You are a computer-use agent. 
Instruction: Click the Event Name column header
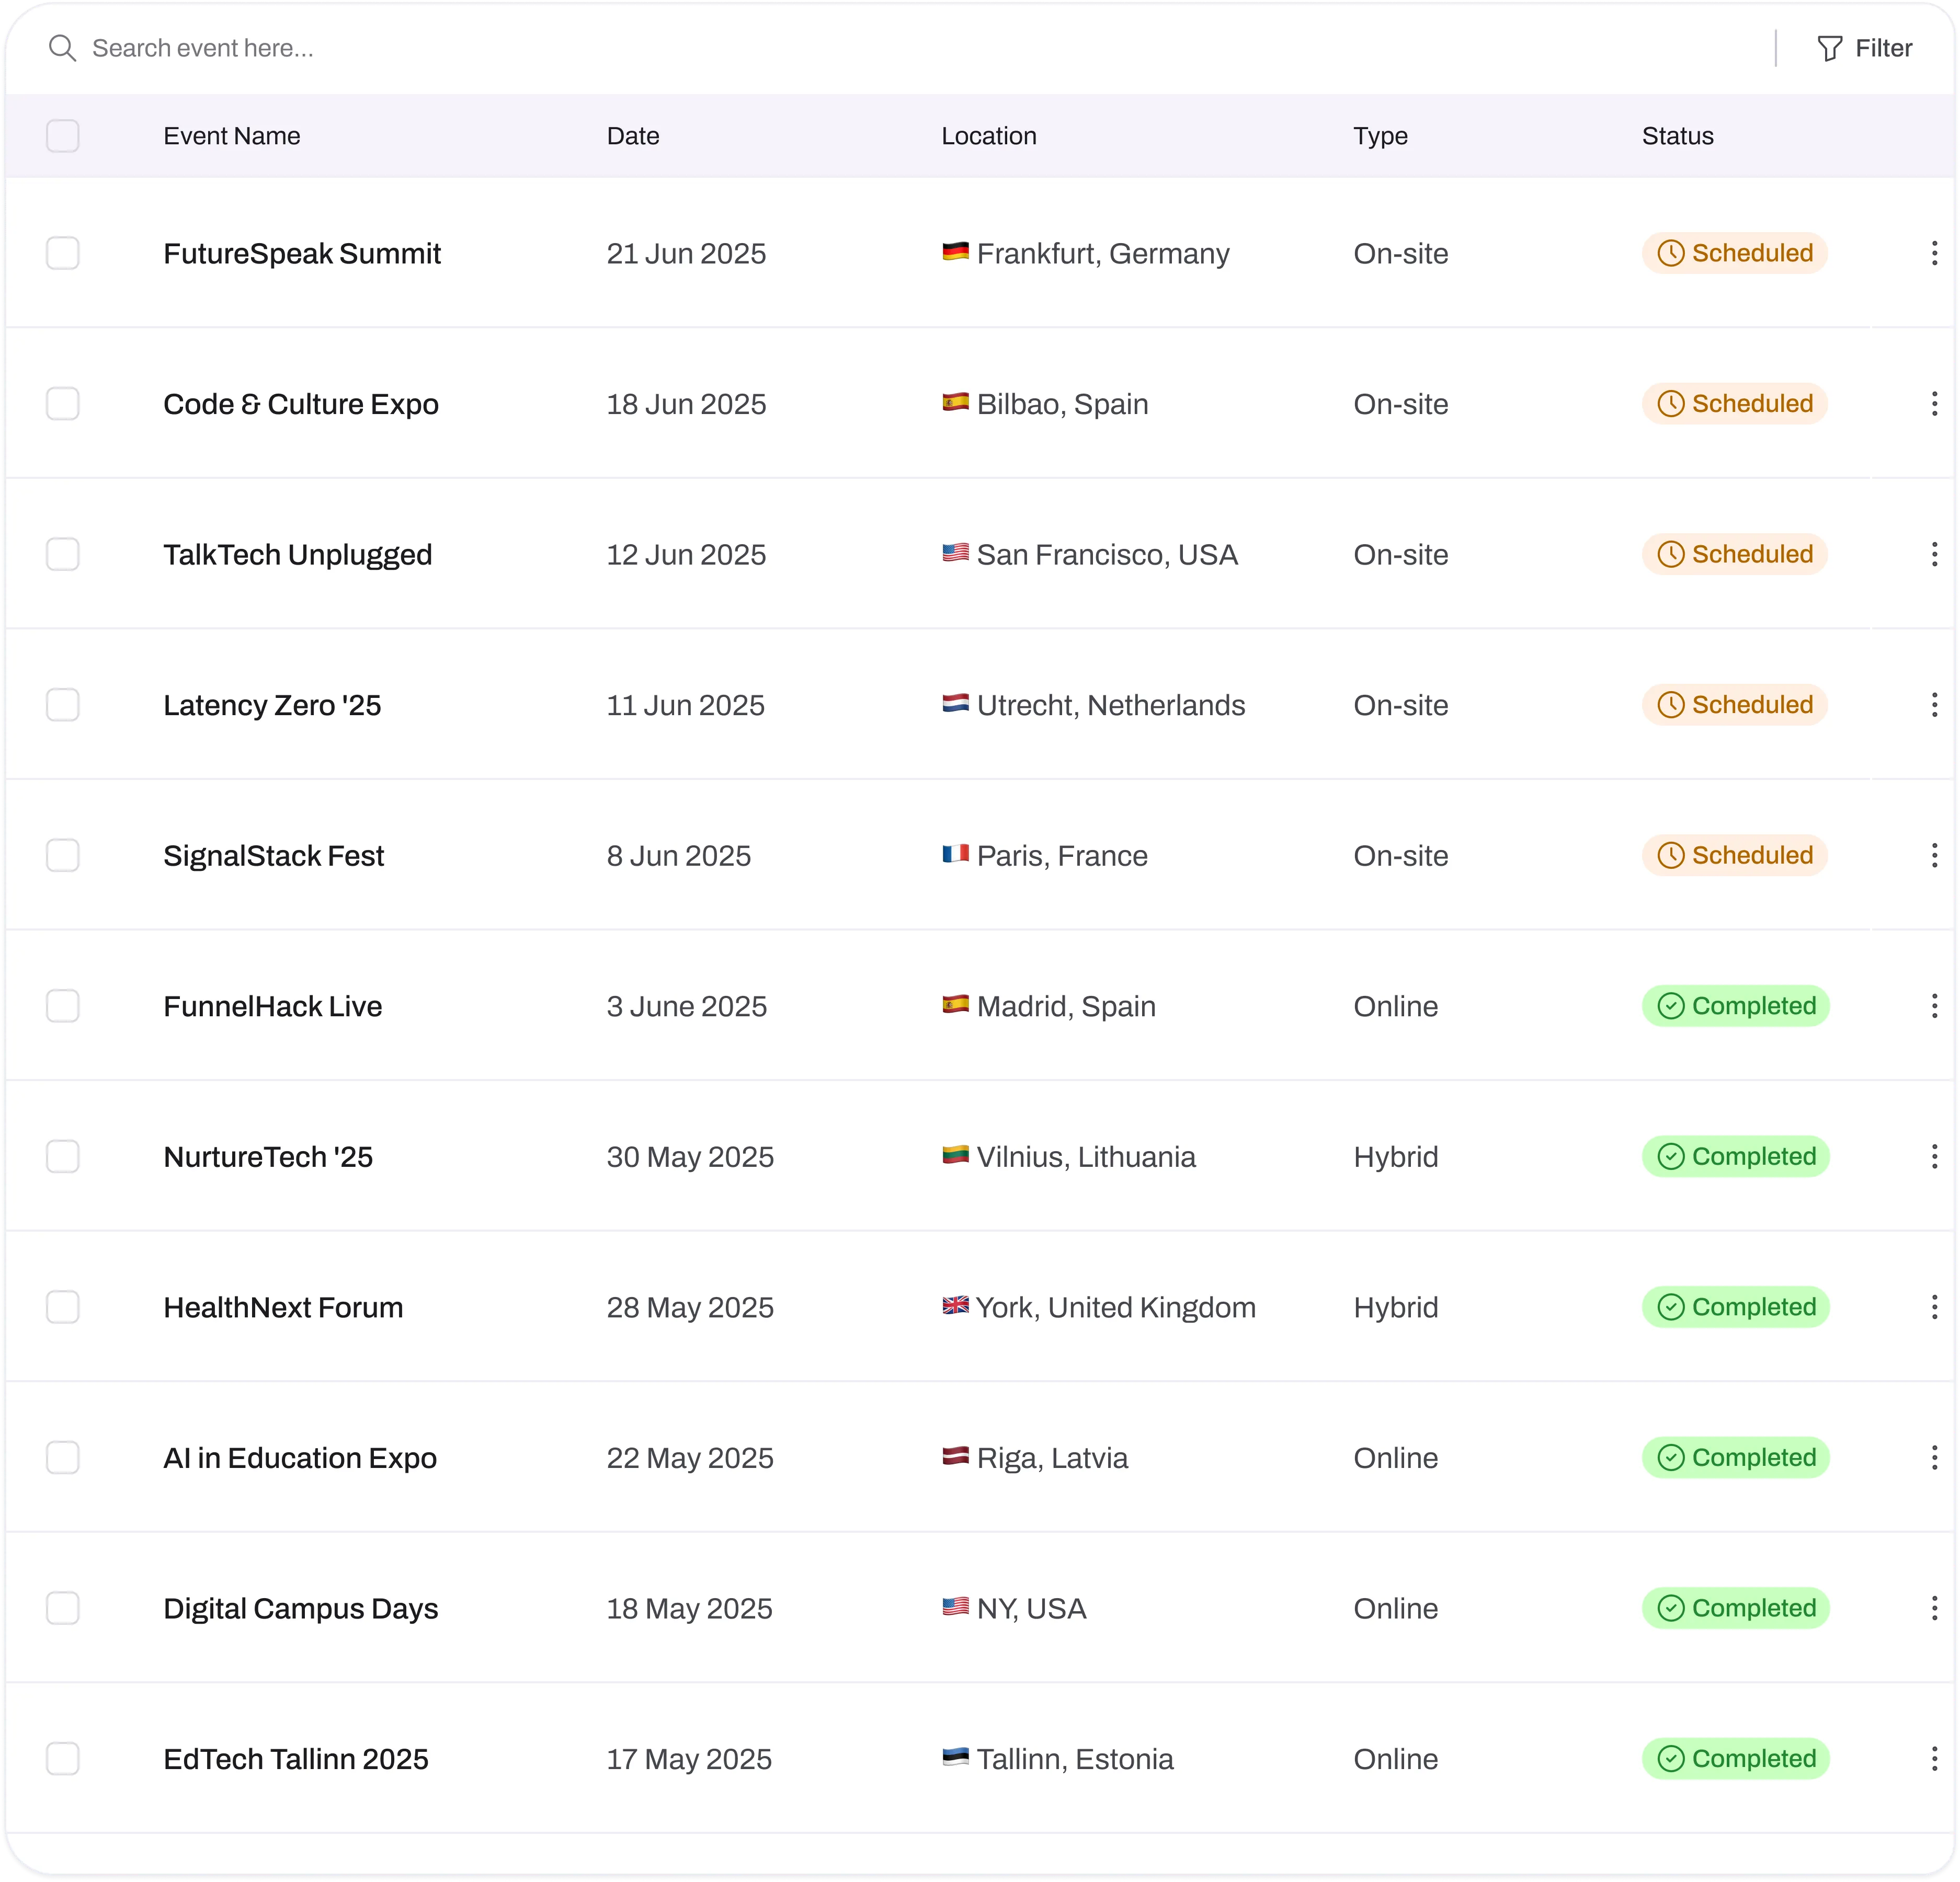pos(232,136)
